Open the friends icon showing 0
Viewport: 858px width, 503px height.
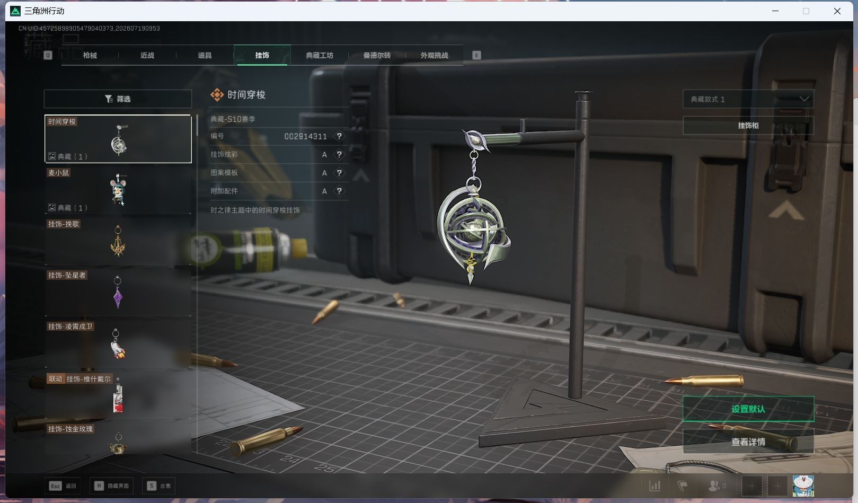pyautogui.click(x=718, y=486)
